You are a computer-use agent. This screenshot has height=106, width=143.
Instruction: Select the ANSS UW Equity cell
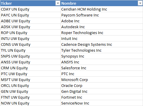pos(30,62)
